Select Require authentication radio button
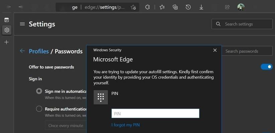This screenshot has height=133, width=275. click(x=39, y=109)
